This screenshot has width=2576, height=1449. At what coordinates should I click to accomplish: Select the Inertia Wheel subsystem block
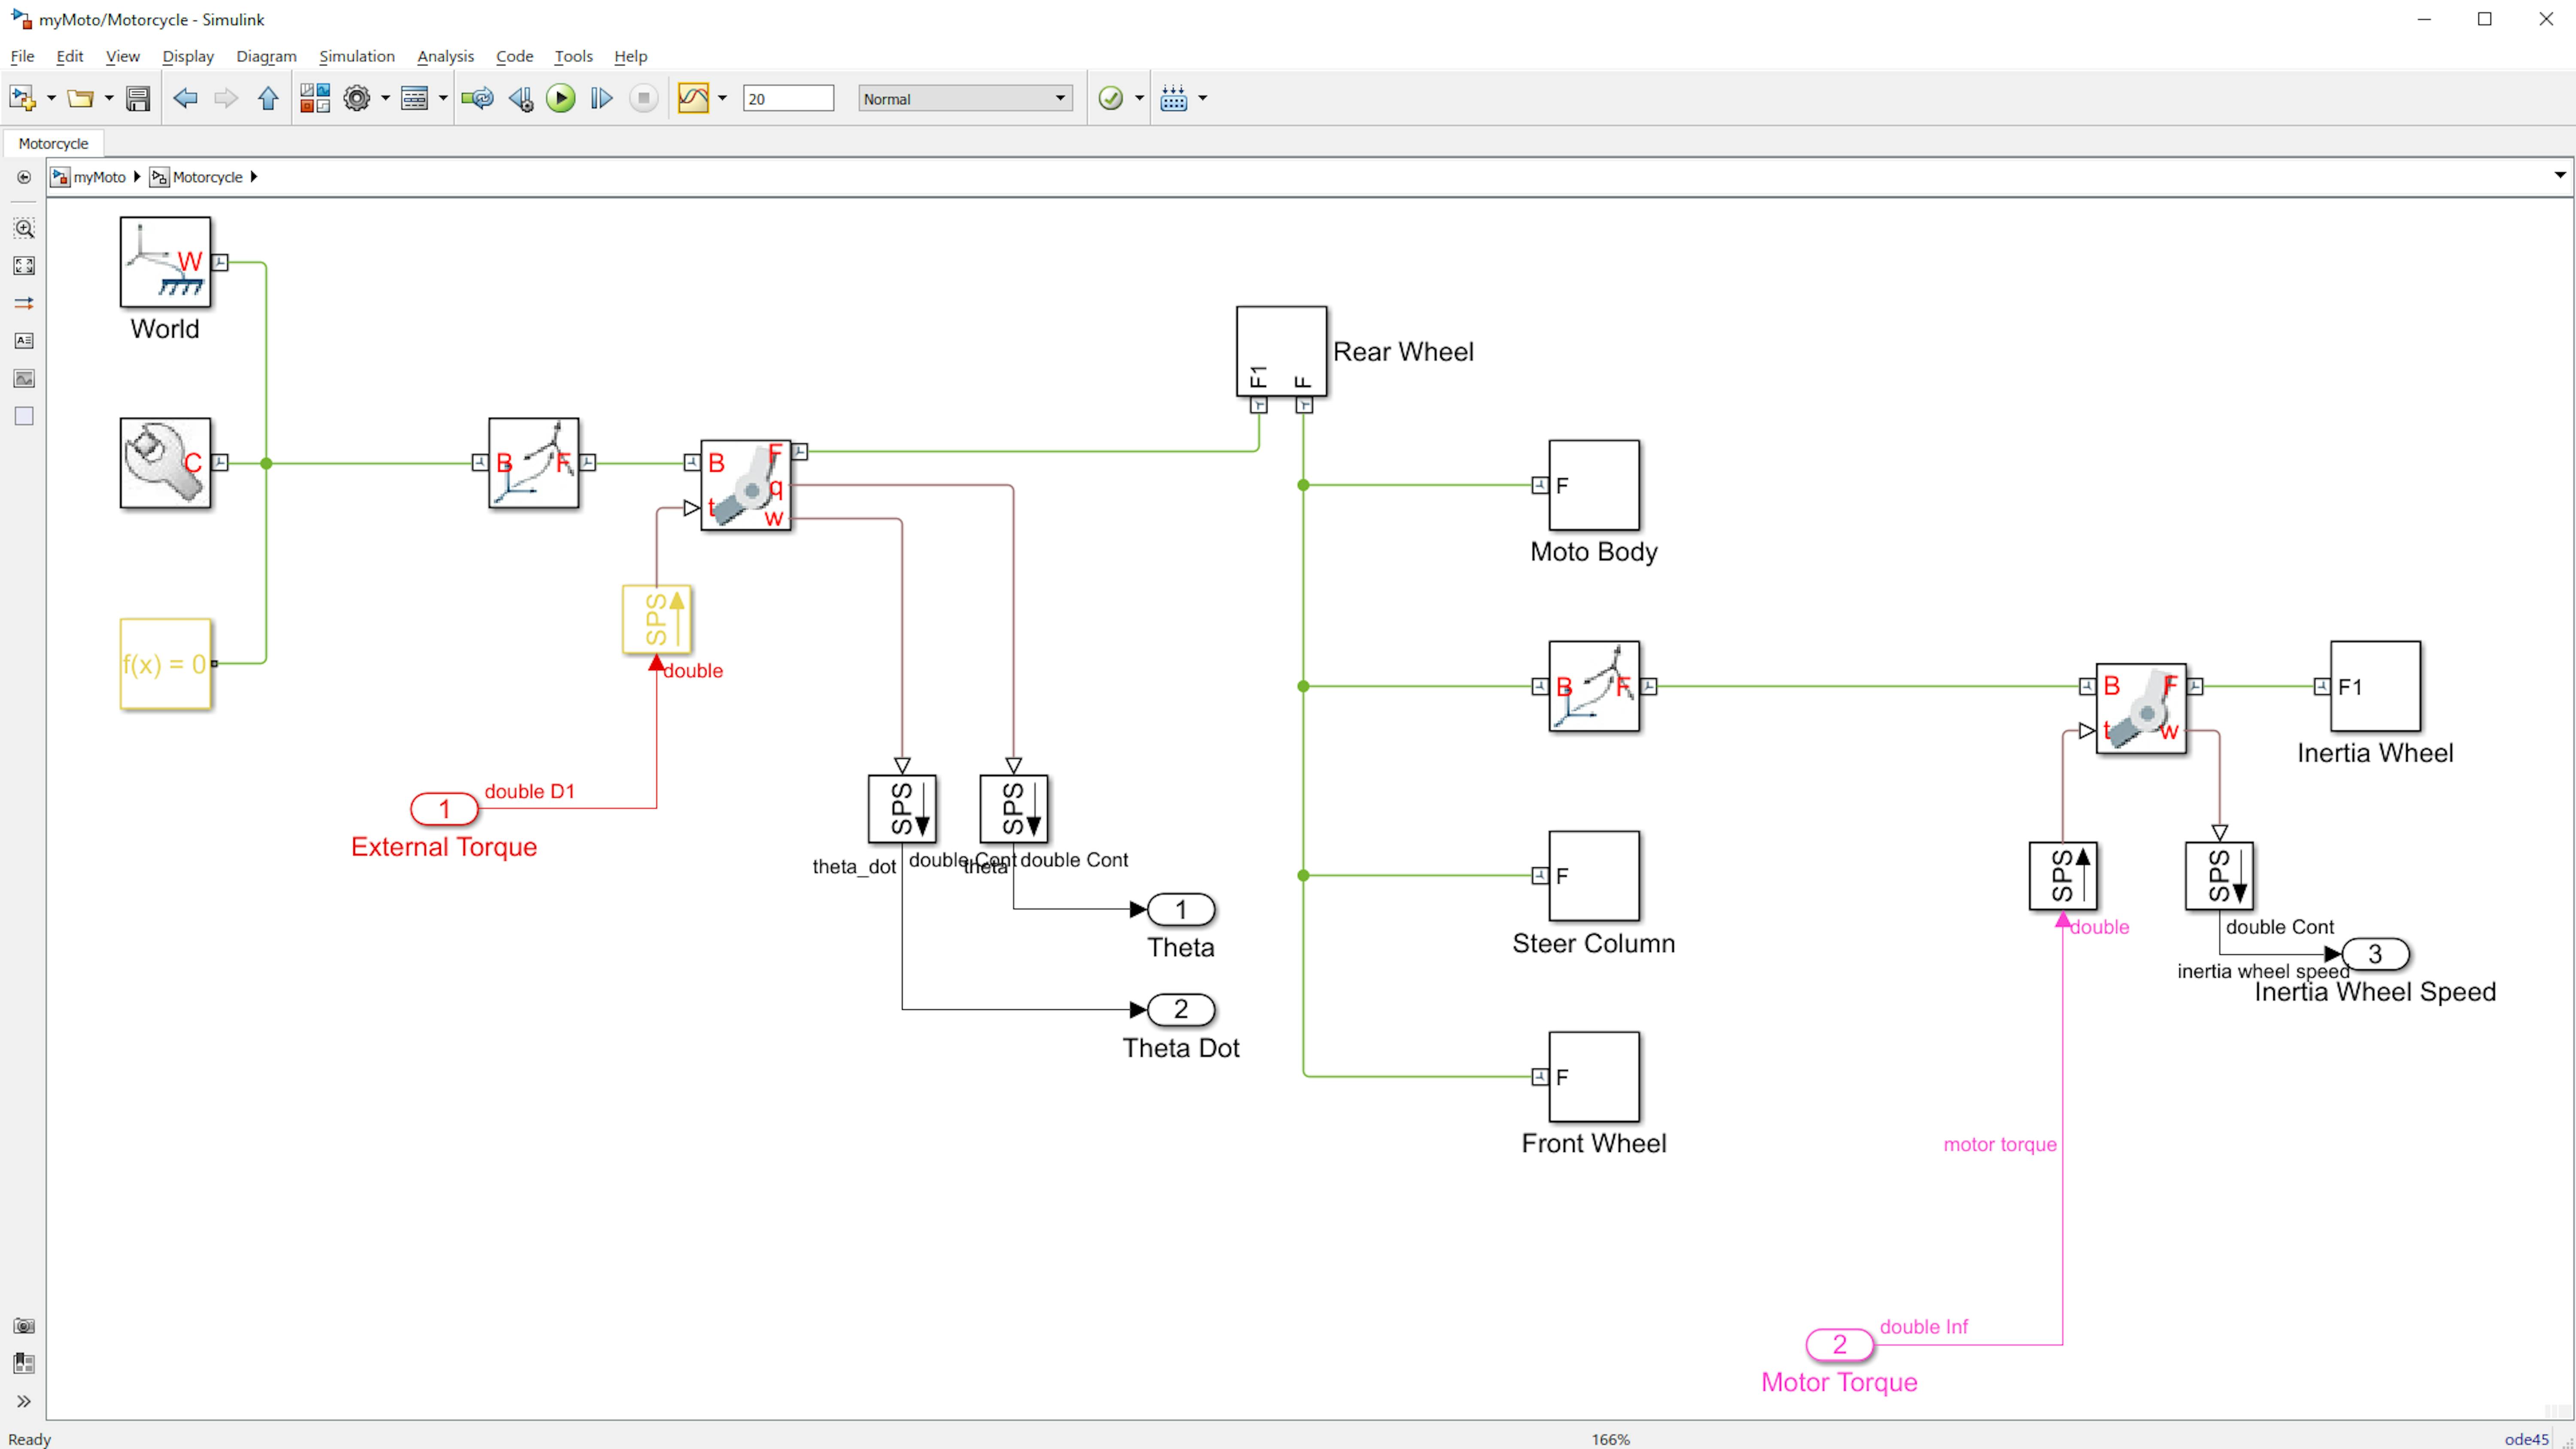point(2375,686)
